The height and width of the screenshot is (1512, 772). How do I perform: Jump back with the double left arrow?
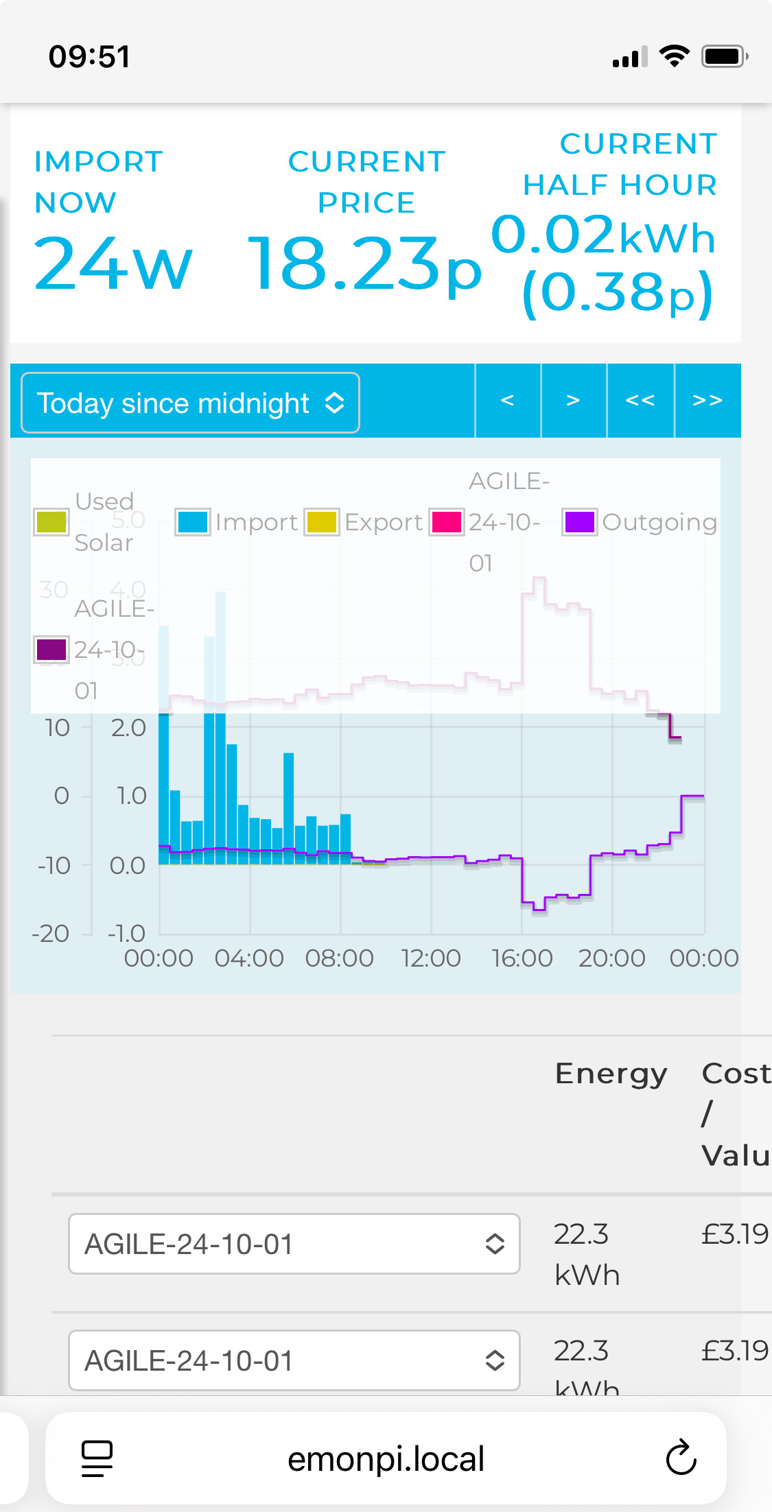pos(640,401)
